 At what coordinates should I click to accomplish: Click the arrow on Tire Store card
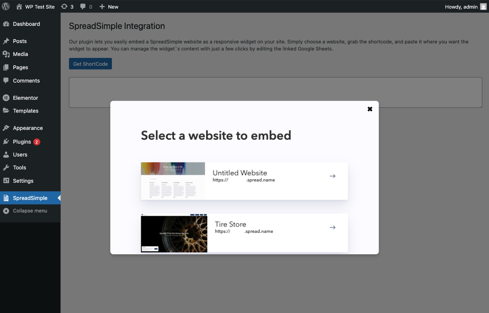click(333, 227)
